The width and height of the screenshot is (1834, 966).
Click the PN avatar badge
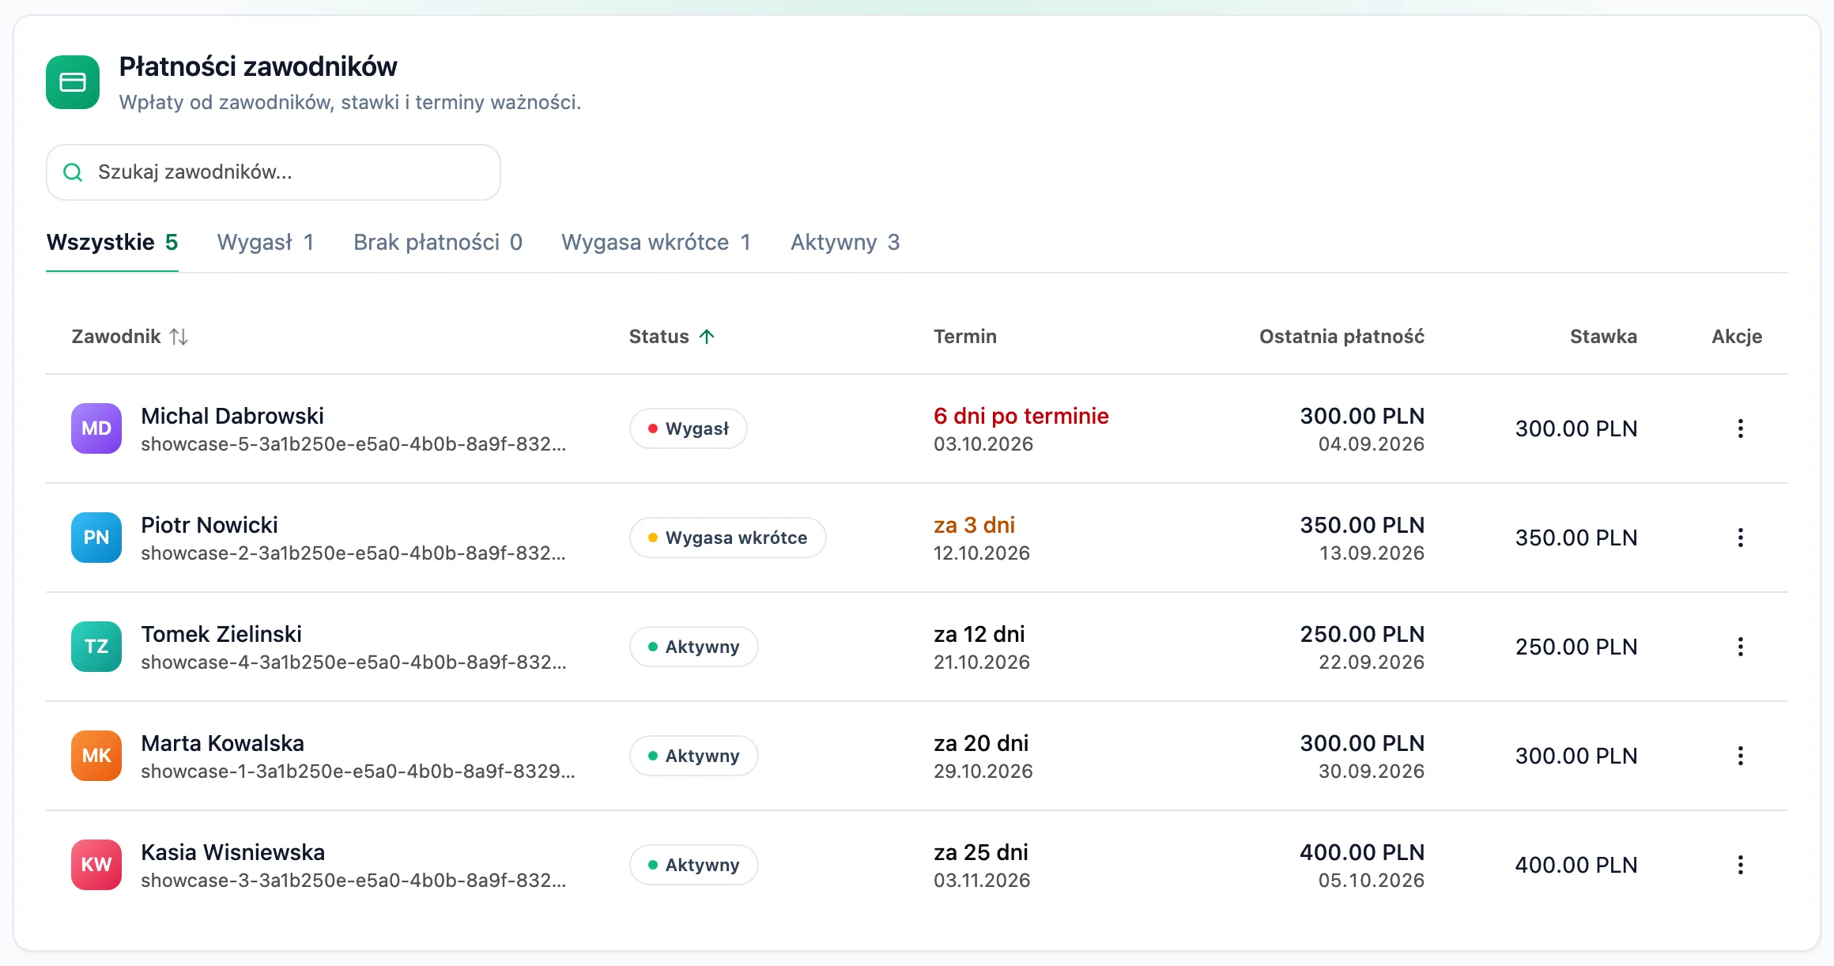[96, 538]
